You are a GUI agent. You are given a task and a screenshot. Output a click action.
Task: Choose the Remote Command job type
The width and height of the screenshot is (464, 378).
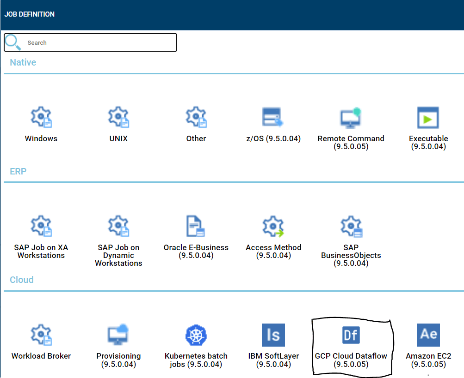point(350,117)
